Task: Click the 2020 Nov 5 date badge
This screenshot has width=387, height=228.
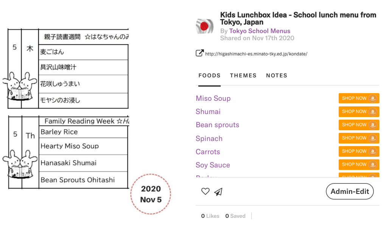Action: [151, 194]
